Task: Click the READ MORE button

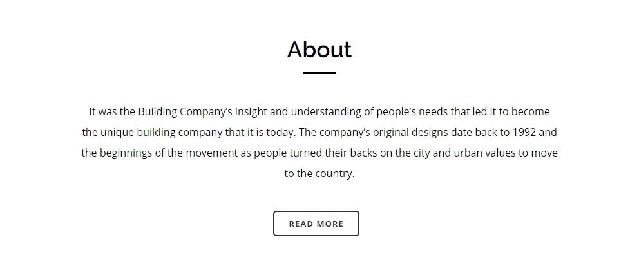Action: click(x=316, y=224)
